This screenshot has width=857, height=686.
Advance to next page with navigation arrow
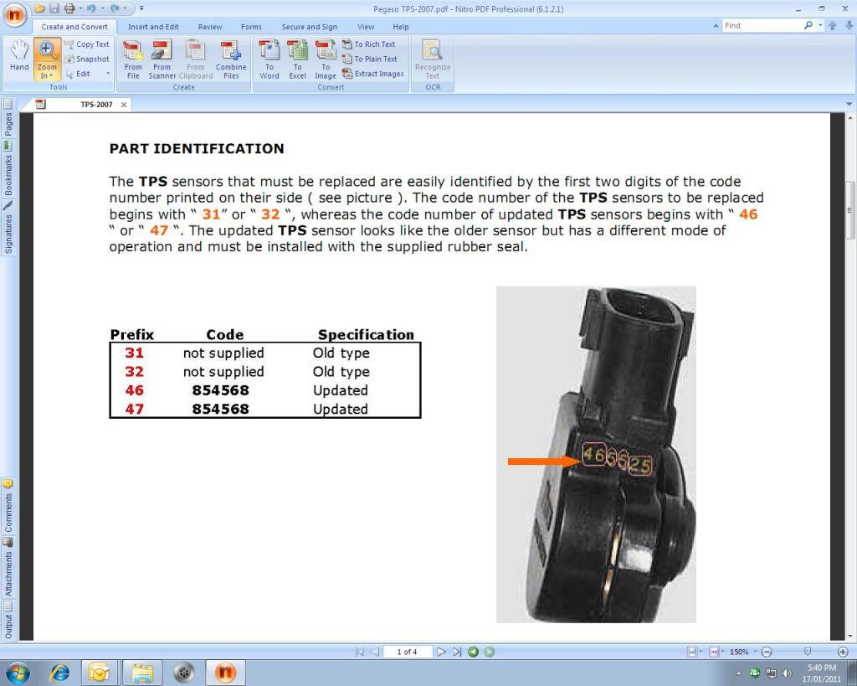coord(441,652)
